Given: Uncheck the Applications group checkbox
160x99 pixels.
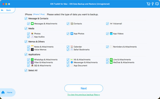Looking at the screenshot, I should pyautogui.click(x=26, y=54).
